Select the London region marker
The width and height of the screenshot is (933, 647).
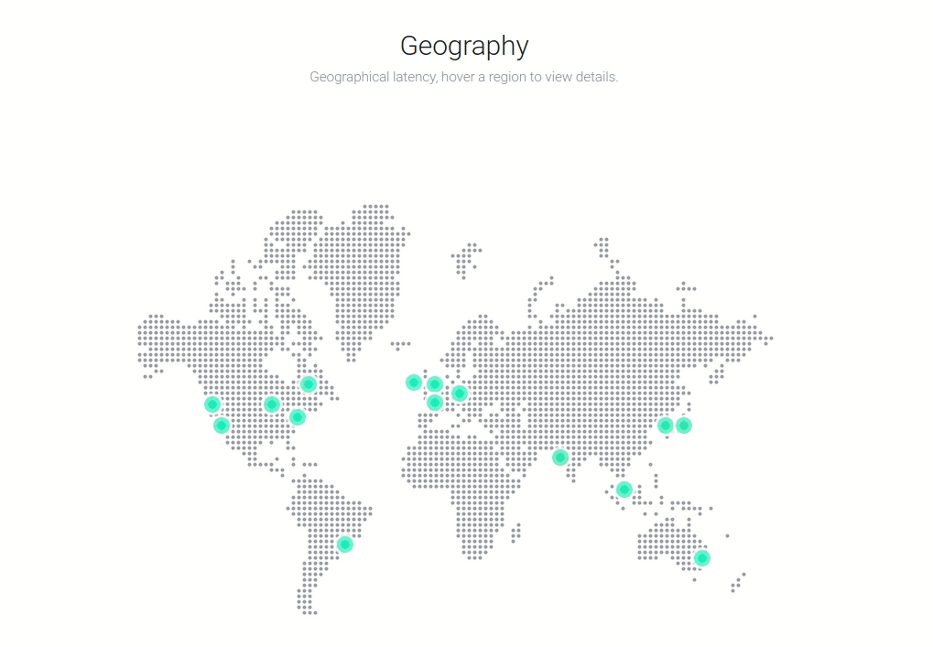(433, 383)
